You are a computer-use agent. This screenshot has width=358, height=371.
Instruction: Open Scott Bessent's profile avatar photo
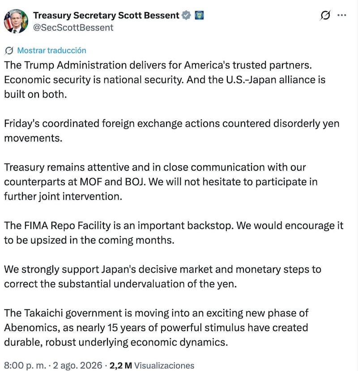pos(16,22)
